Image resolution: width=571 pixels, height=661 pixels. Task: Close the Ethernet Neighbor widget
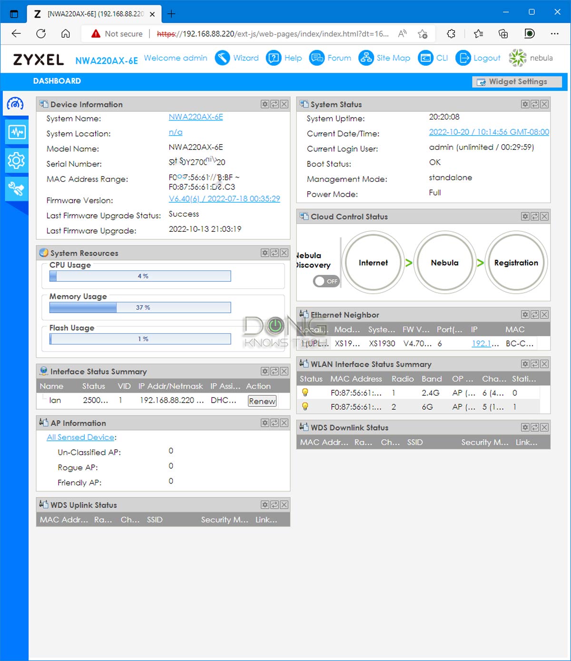(544, 315)
